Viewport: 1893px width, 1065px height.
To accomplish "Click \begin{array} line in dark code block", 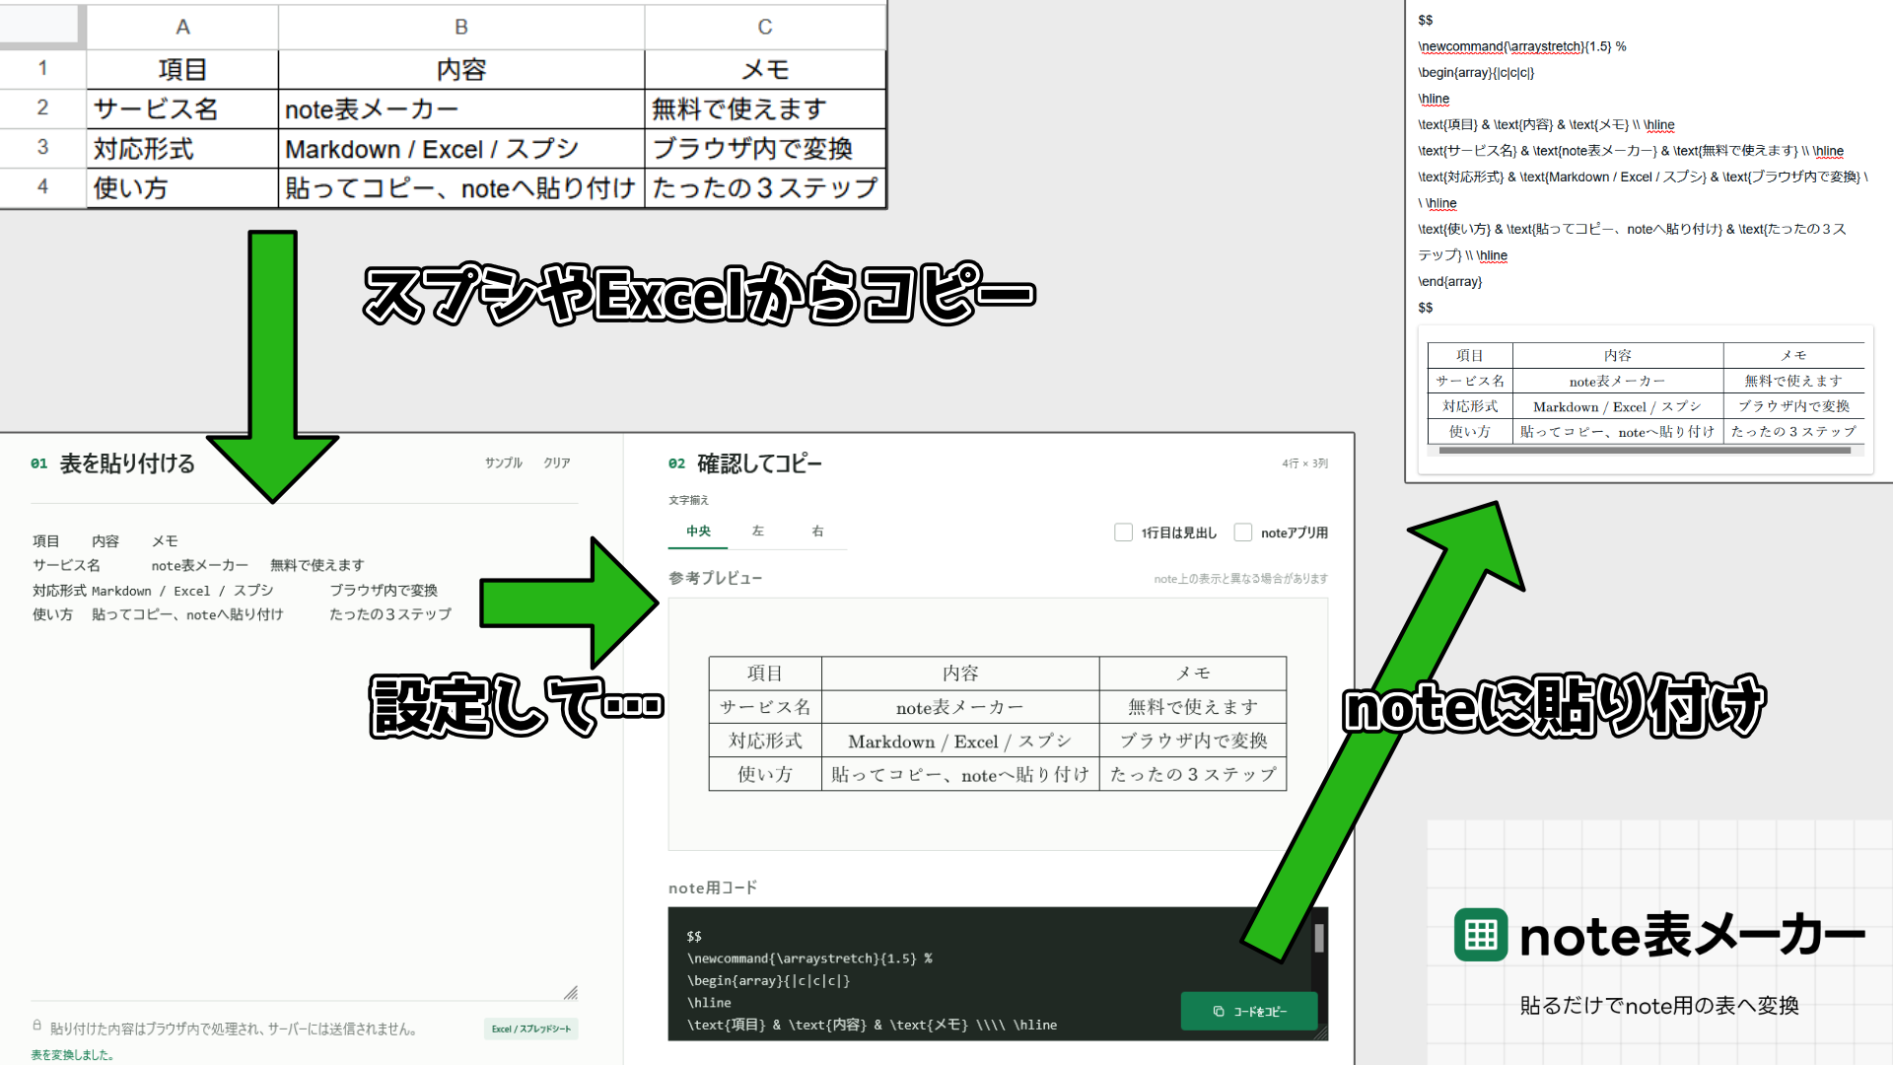I will [768, 980].
